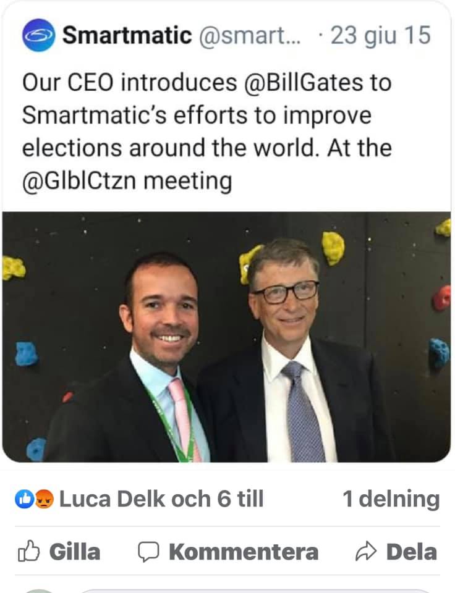Image resolution: width=455 pixels, height=593 pixels.
Task: Click the angry face reaction emoji
Action: point(46,498)
